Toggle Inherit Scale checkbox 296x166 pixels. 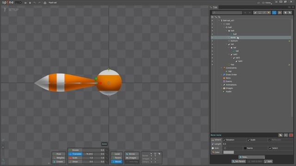tap(248, 140)
